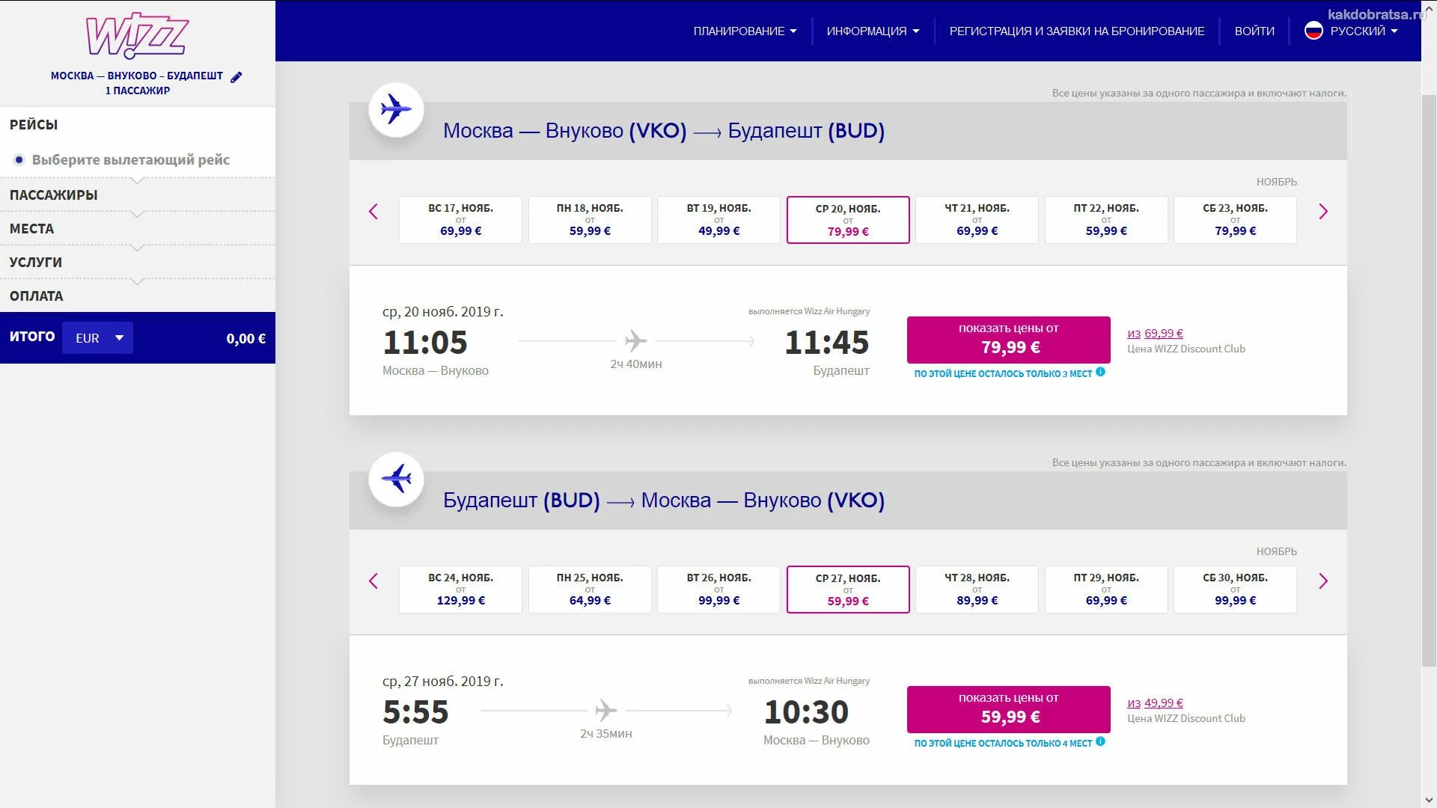Image resolution: width=1437 pixels, height=808 pixels.
Task: Select outbound date СБ 23 нояб.
Action: click(x=1235, y=220)
